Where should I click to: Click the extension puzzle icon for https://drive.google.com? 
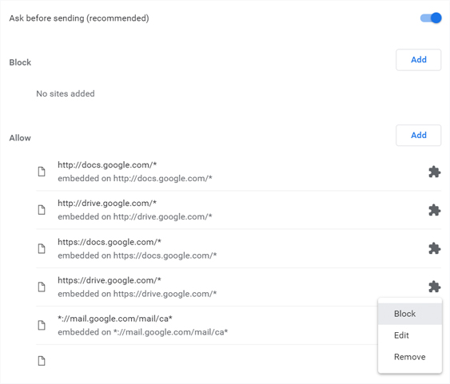pos(435,287)
